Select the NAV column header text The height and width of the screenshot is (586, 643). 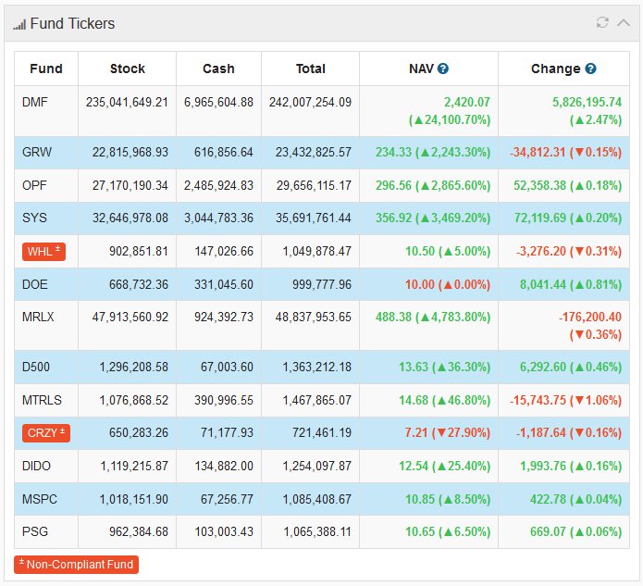pyautogui.click(x=421, y=69)
